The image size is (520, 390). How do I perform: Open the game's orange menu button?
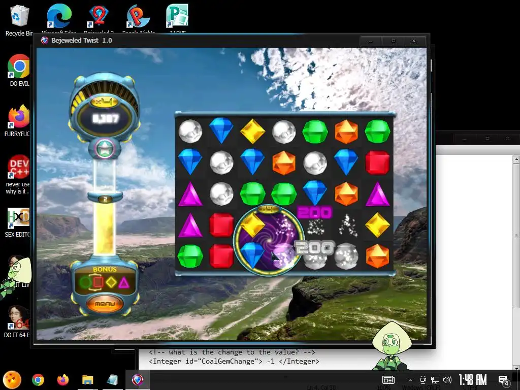point(105,304)
